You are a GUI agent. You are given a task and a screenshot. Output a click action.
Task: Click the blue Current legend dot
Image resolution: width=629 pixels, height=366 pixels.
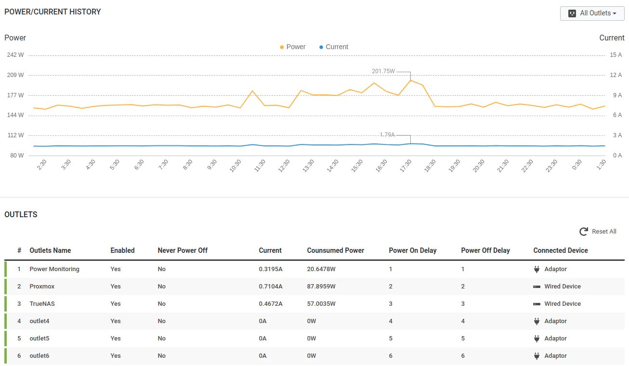(x=321, y=47)
